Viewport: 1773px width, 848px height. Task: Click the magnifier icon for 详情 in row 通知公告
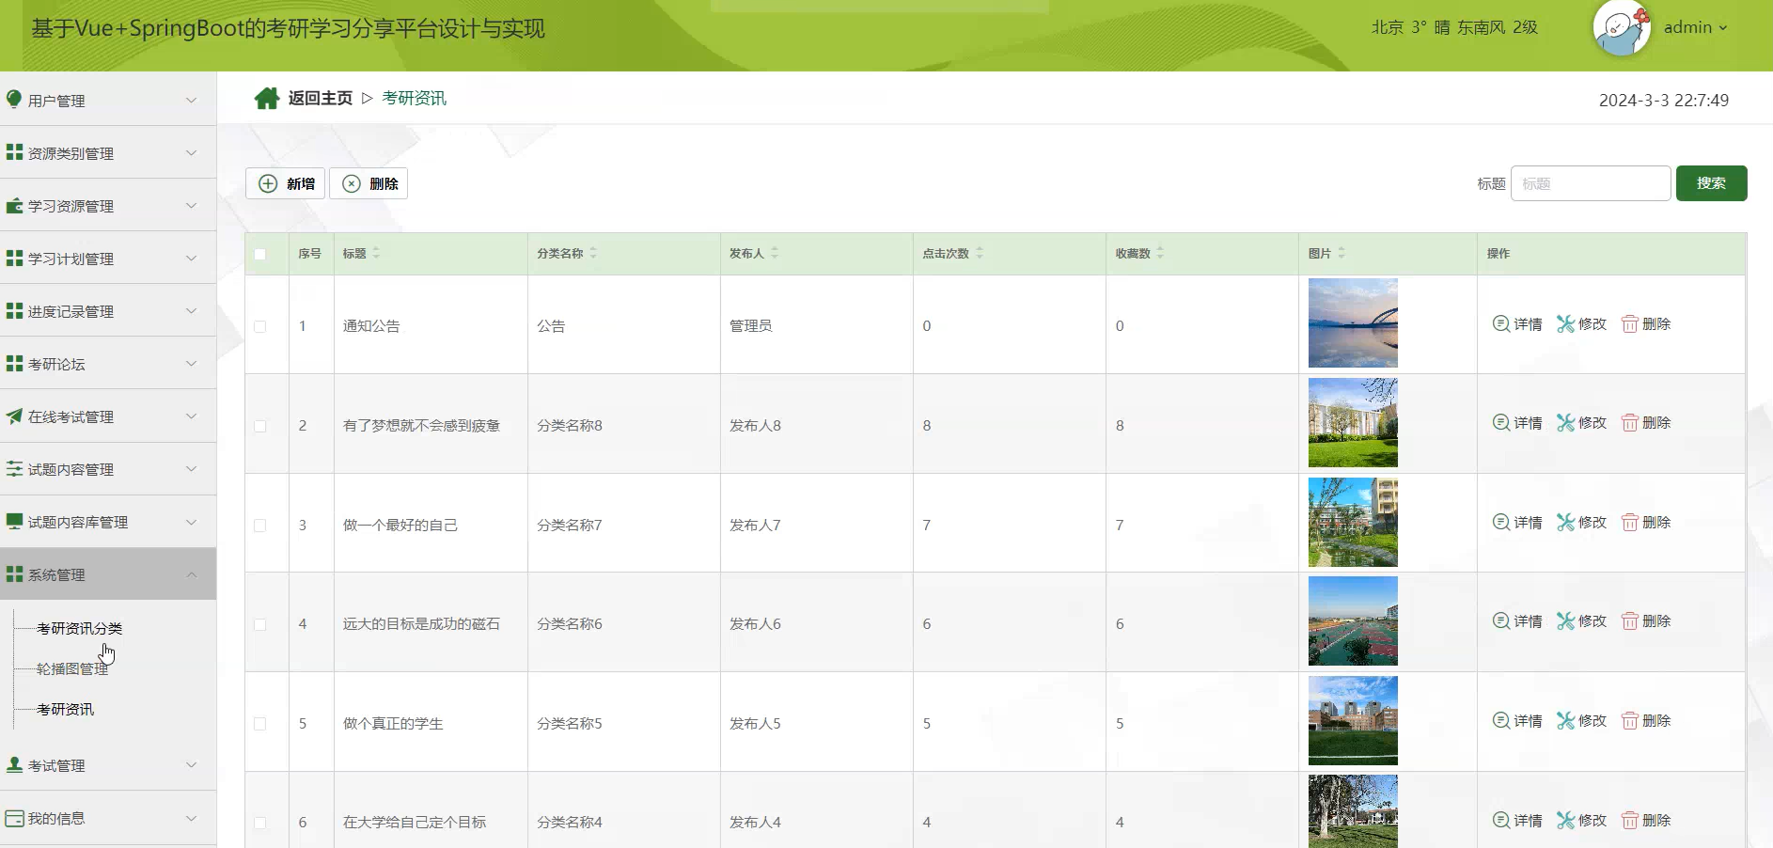click(x=1501, y=323)
